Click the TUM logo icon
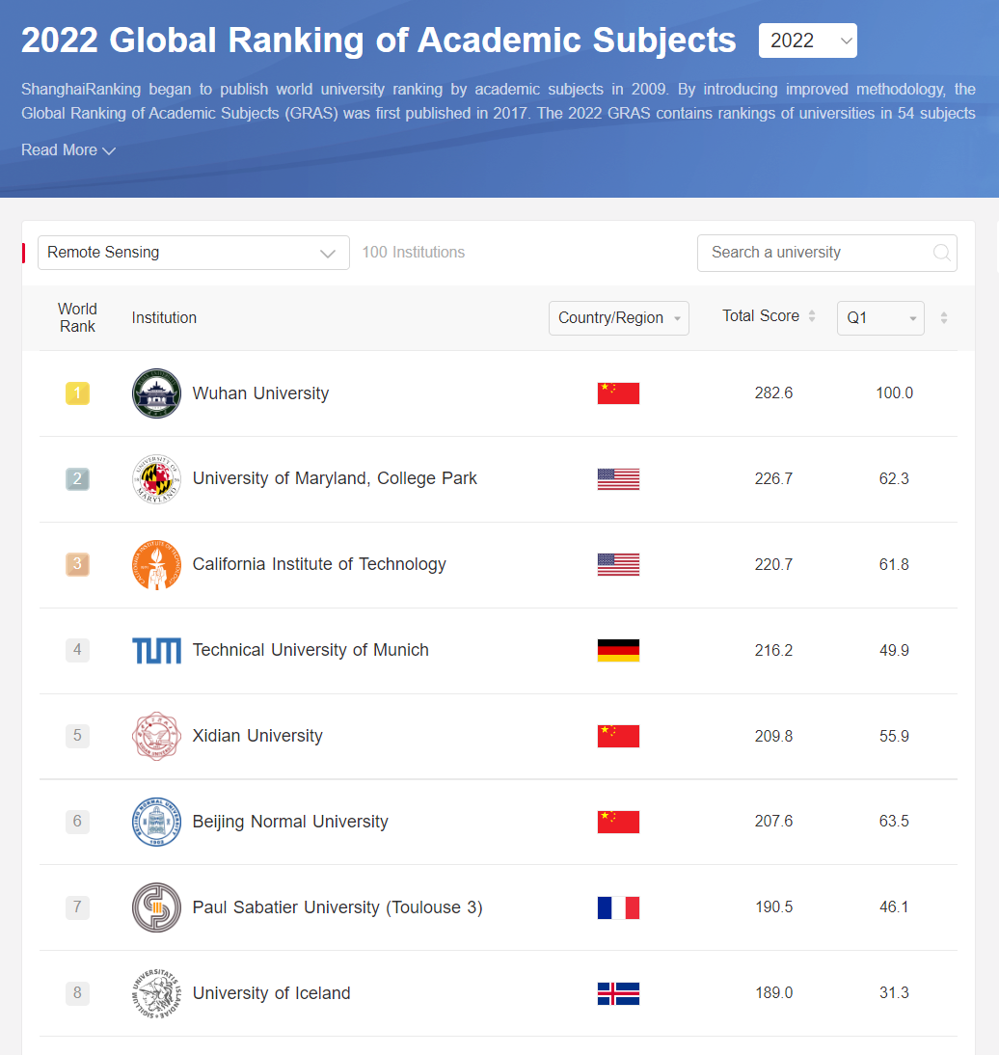999x1055 pixels. [x=156, y=651]
